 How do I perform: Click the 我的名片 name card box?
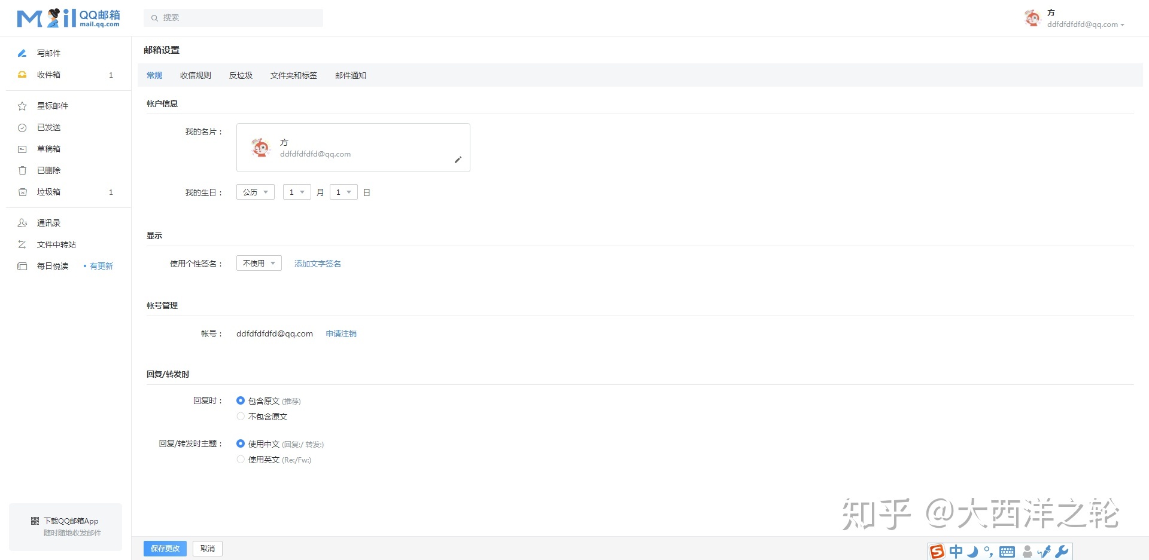tap(353, 148)
